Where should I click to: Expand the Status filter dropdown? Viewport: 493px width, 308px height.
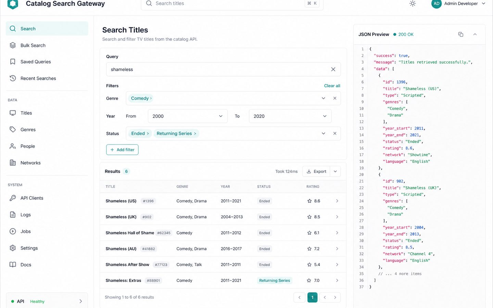coord(323,133)
